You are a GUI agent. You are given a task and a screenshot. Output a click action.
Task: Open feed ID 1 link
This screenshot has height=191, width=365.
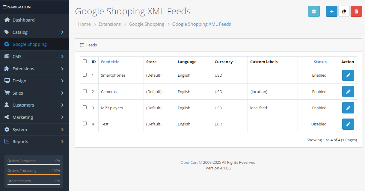click(93, 75)
